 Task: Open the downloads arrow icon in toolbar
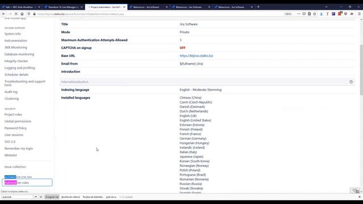pyautogui.click(x=322, y=14)
